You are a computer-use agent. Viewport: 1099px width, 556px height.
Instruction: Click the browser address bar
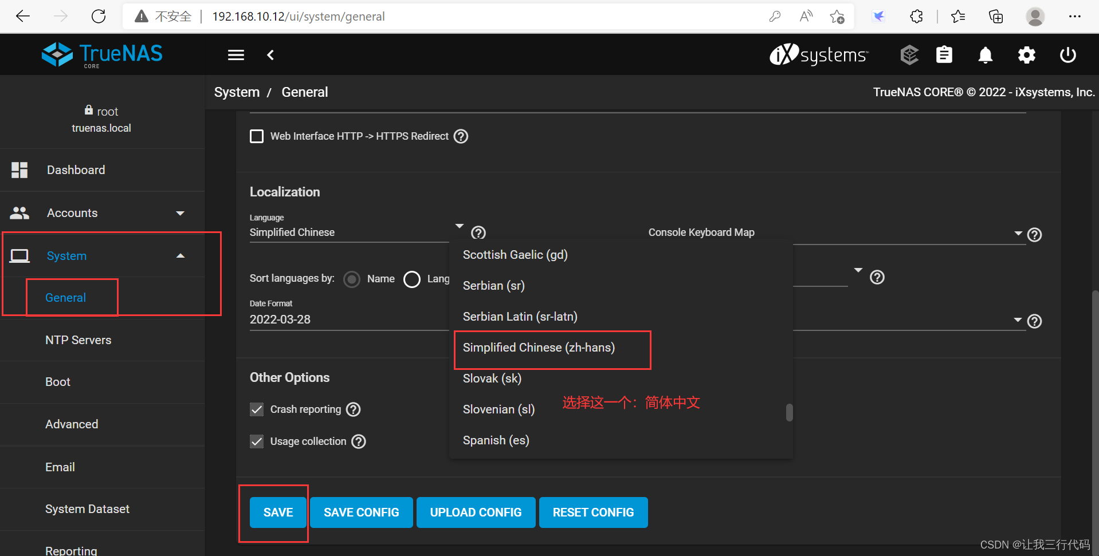[x=487, y=17]
